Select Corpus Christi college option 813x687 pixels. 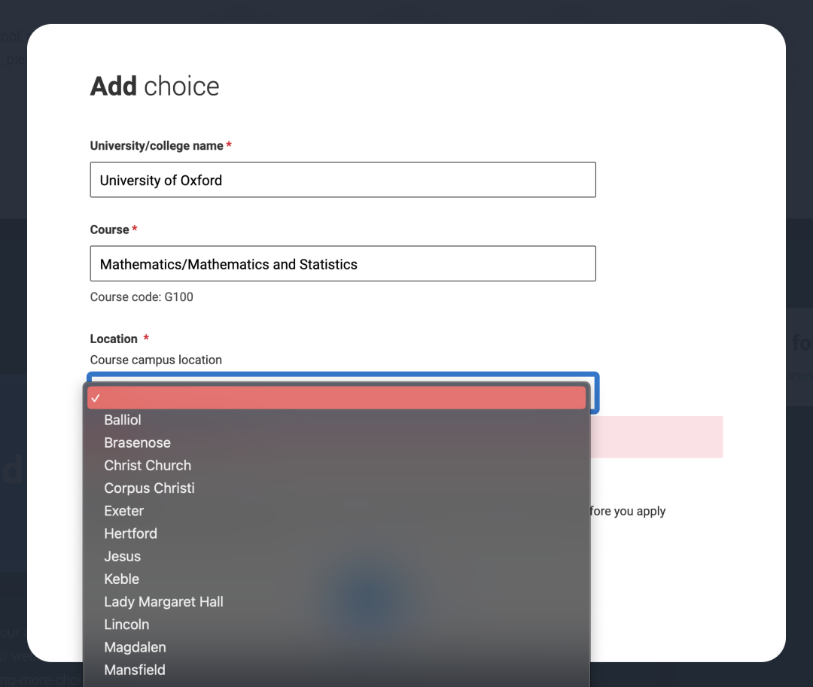coord(336,488)
